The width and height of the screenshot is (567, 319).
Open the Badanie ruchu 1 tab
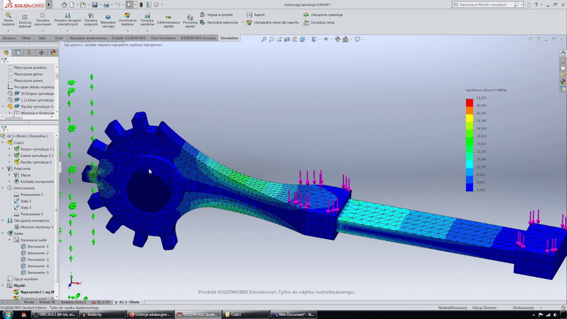click(x=74, y=302)
